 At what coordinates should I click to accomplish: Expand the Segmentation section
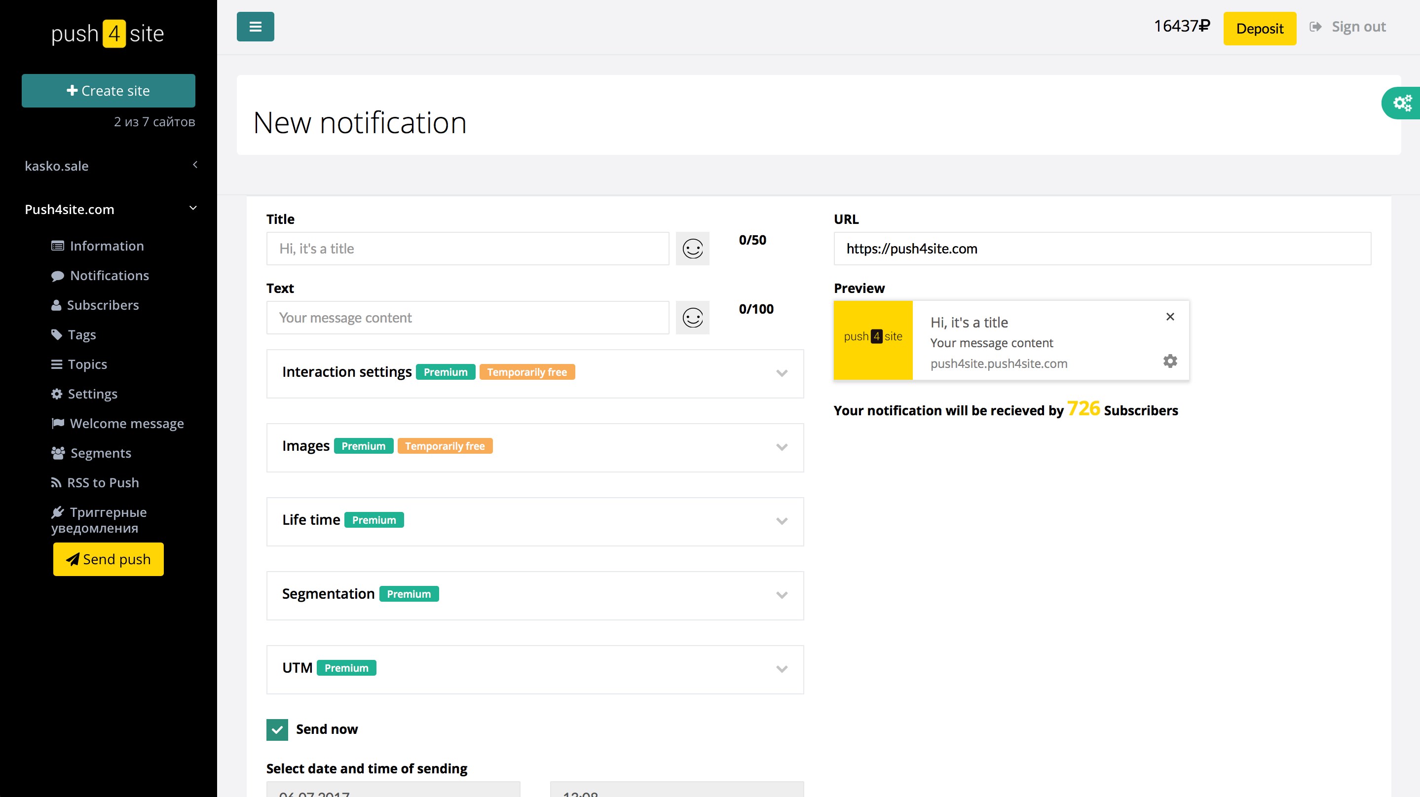click(781, 595)
